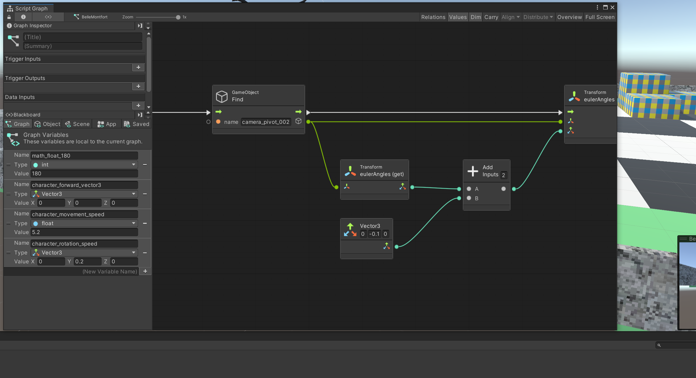Click the camera_pivot_002 name input field
The image size is (696, 378).
[265, 122]
